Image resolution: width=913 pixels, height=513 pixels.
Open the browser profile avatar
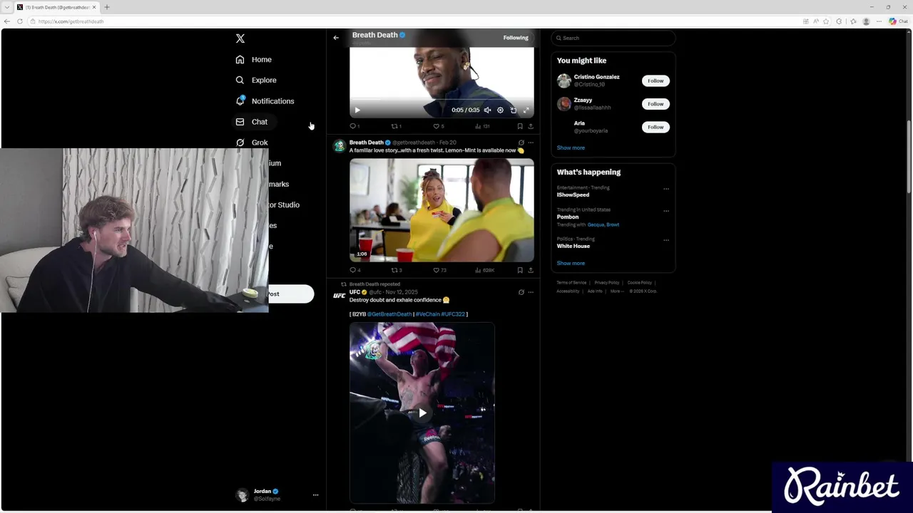pyautogui.click(x=866, y=21)
